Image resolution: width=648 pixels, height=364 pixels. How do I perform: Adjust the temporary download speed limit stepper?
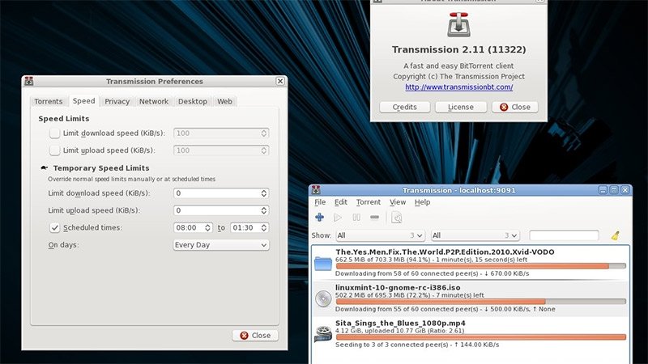(264, 193)
